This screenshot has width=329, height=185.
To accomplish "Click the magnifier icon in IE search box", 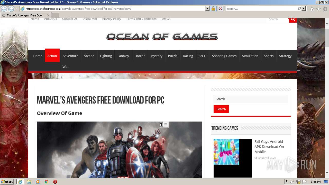I will [x=299, y=8].
